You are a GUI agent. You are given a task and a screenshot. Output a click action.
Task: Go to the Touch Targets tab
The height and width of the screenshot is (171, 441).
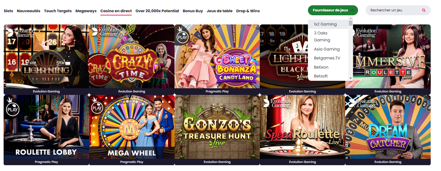(x=58, y=11)
